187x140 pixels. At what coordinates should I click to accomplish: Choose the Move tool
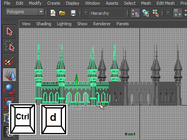tap(9, 75)
